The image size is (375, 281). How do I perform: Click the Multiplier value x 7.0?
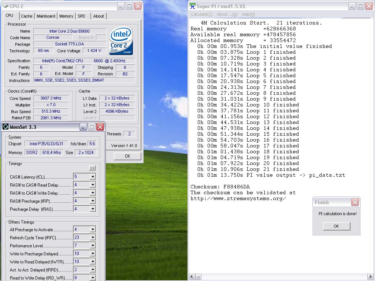(51, 105)
